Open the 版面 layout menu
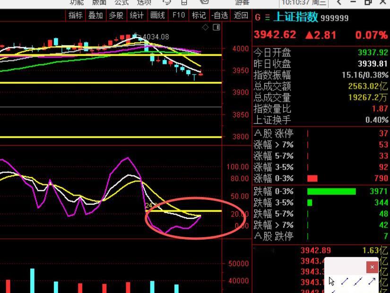Screen dimensions: 390x293 click(99, 2)
